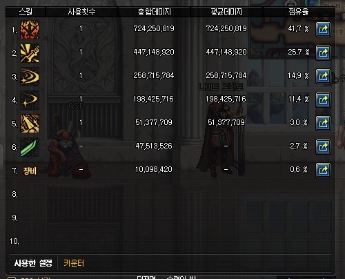Click the 사용한 설정 label
The width and height of the screenshot is (345, 279).
pyautogui.click(x=33, y=263)
